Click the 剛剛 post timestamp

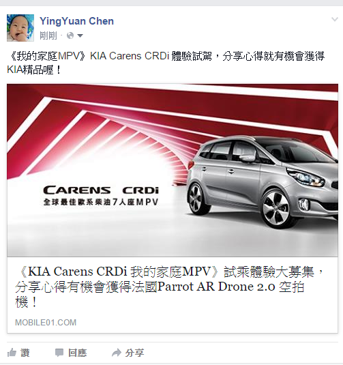tap(48, 35)
